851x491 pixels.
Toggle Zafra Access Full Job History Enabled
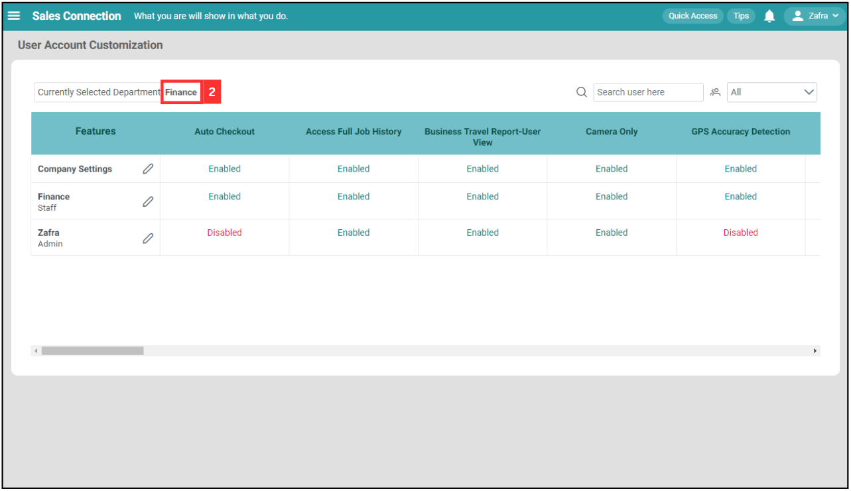(x=354, y=233)
